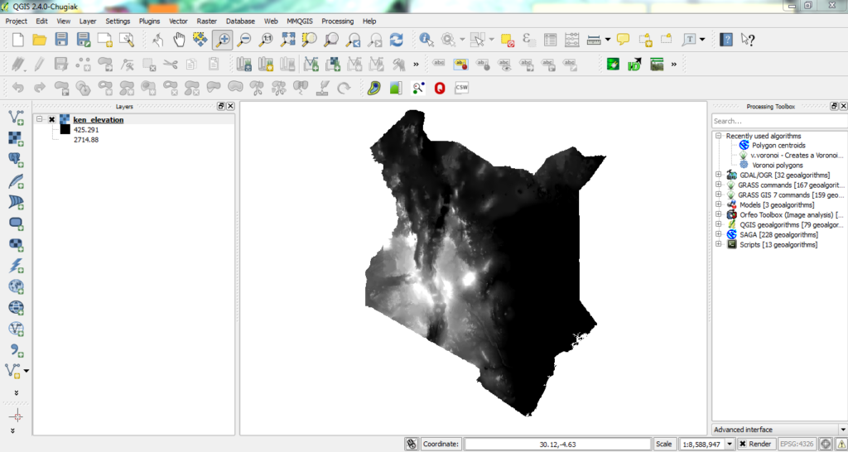Zoom to full extent
Screen dimensions: 848x452
[x=287, y=40]
